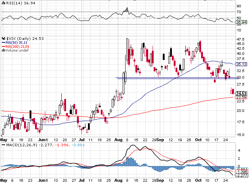Click the 50 level on RSI axis
Image resolution: width=250 pixels, height=185 pixels.
click(239, 18)
